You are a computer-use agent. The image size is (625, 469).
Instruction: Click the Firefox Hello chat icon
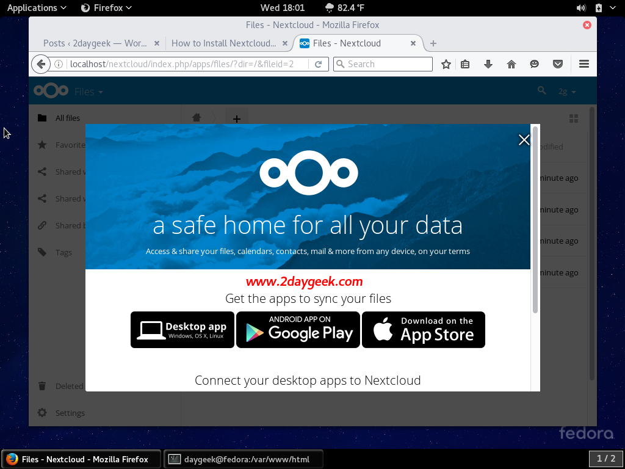(x=535, y=64)
